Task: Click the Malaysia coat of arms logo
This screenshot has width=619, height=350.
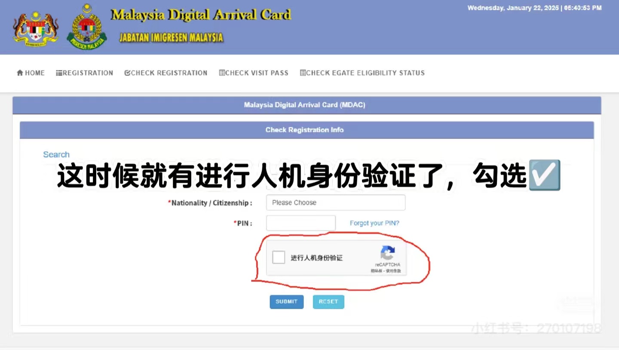Action: [36, 29]
